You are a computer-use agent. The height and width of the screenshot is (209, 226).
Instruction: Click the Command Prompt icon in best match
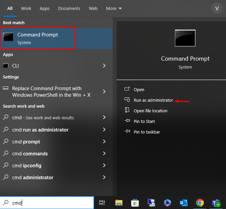[8, 37]
